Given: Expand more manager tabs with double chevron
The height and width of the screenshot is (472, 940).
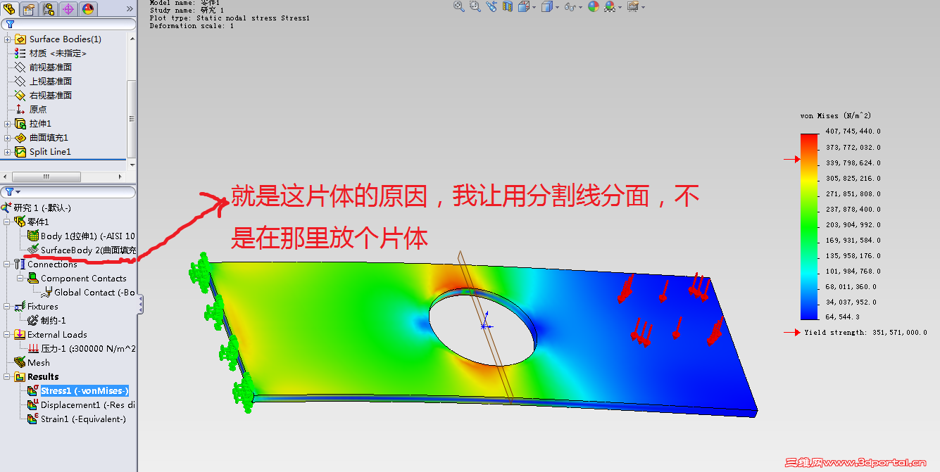Looking at the screenshot, I should [x=129, y=9].
